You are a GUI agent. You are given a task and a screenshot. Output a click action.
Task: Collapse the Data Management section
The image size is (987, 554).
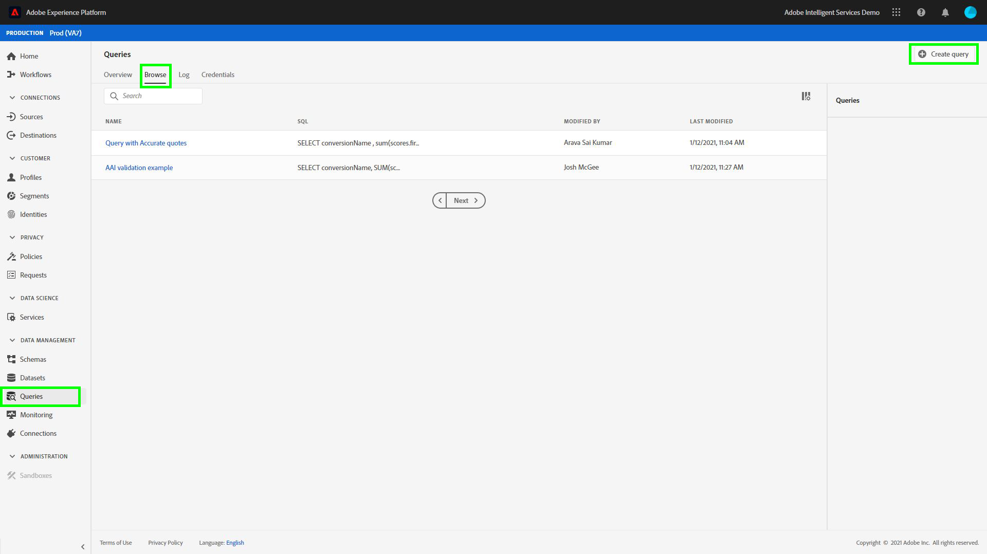12,340
